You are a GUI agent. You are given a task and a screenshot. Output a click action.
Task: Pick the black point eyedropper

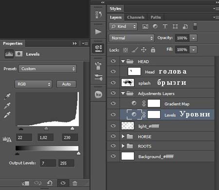[7, 96]
